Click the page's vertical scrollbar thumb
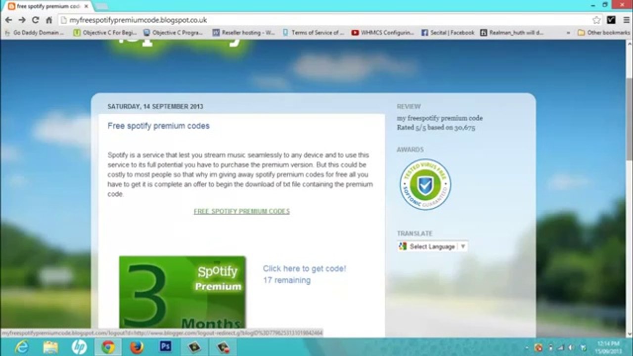The width and height of the screenshot is (633, 356). [x=629, y=119]
